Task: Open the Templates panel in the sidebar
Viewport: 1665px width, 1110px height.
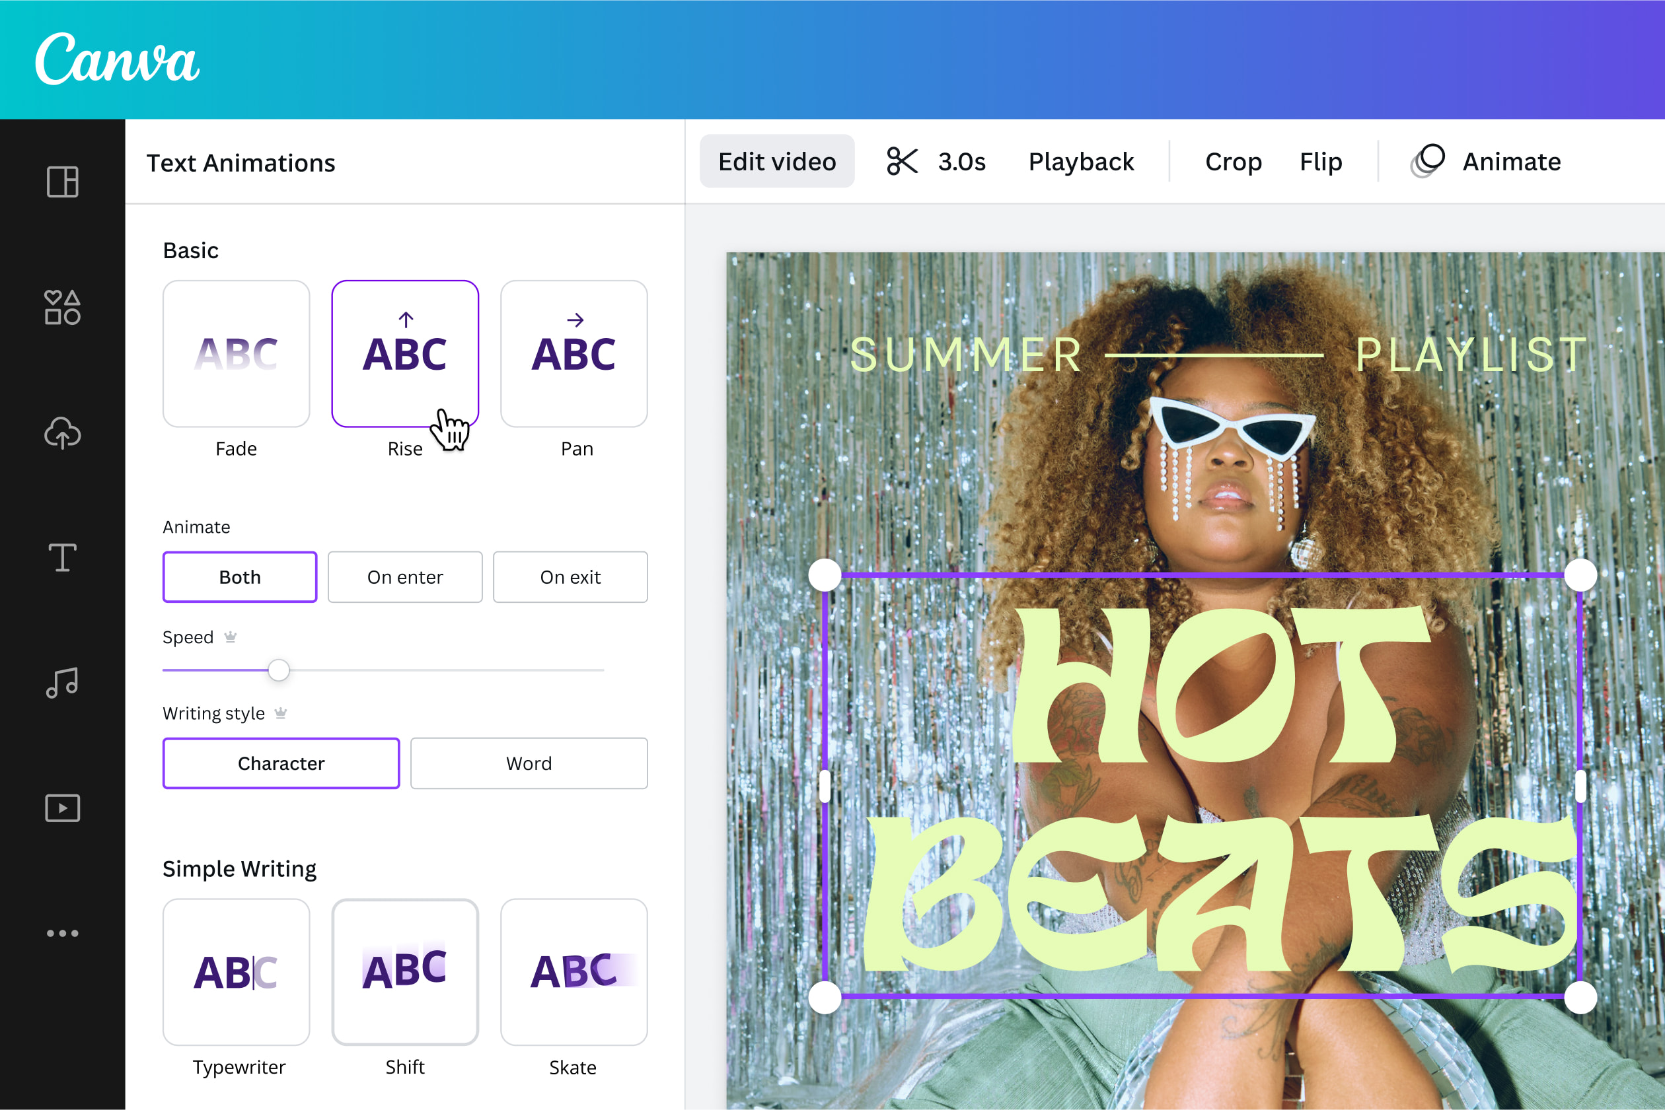Action: (62, 184)
